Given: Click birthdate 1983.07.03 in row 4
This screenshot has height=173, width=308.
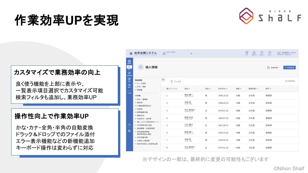Looking at the screenshot, I should 223,118.
